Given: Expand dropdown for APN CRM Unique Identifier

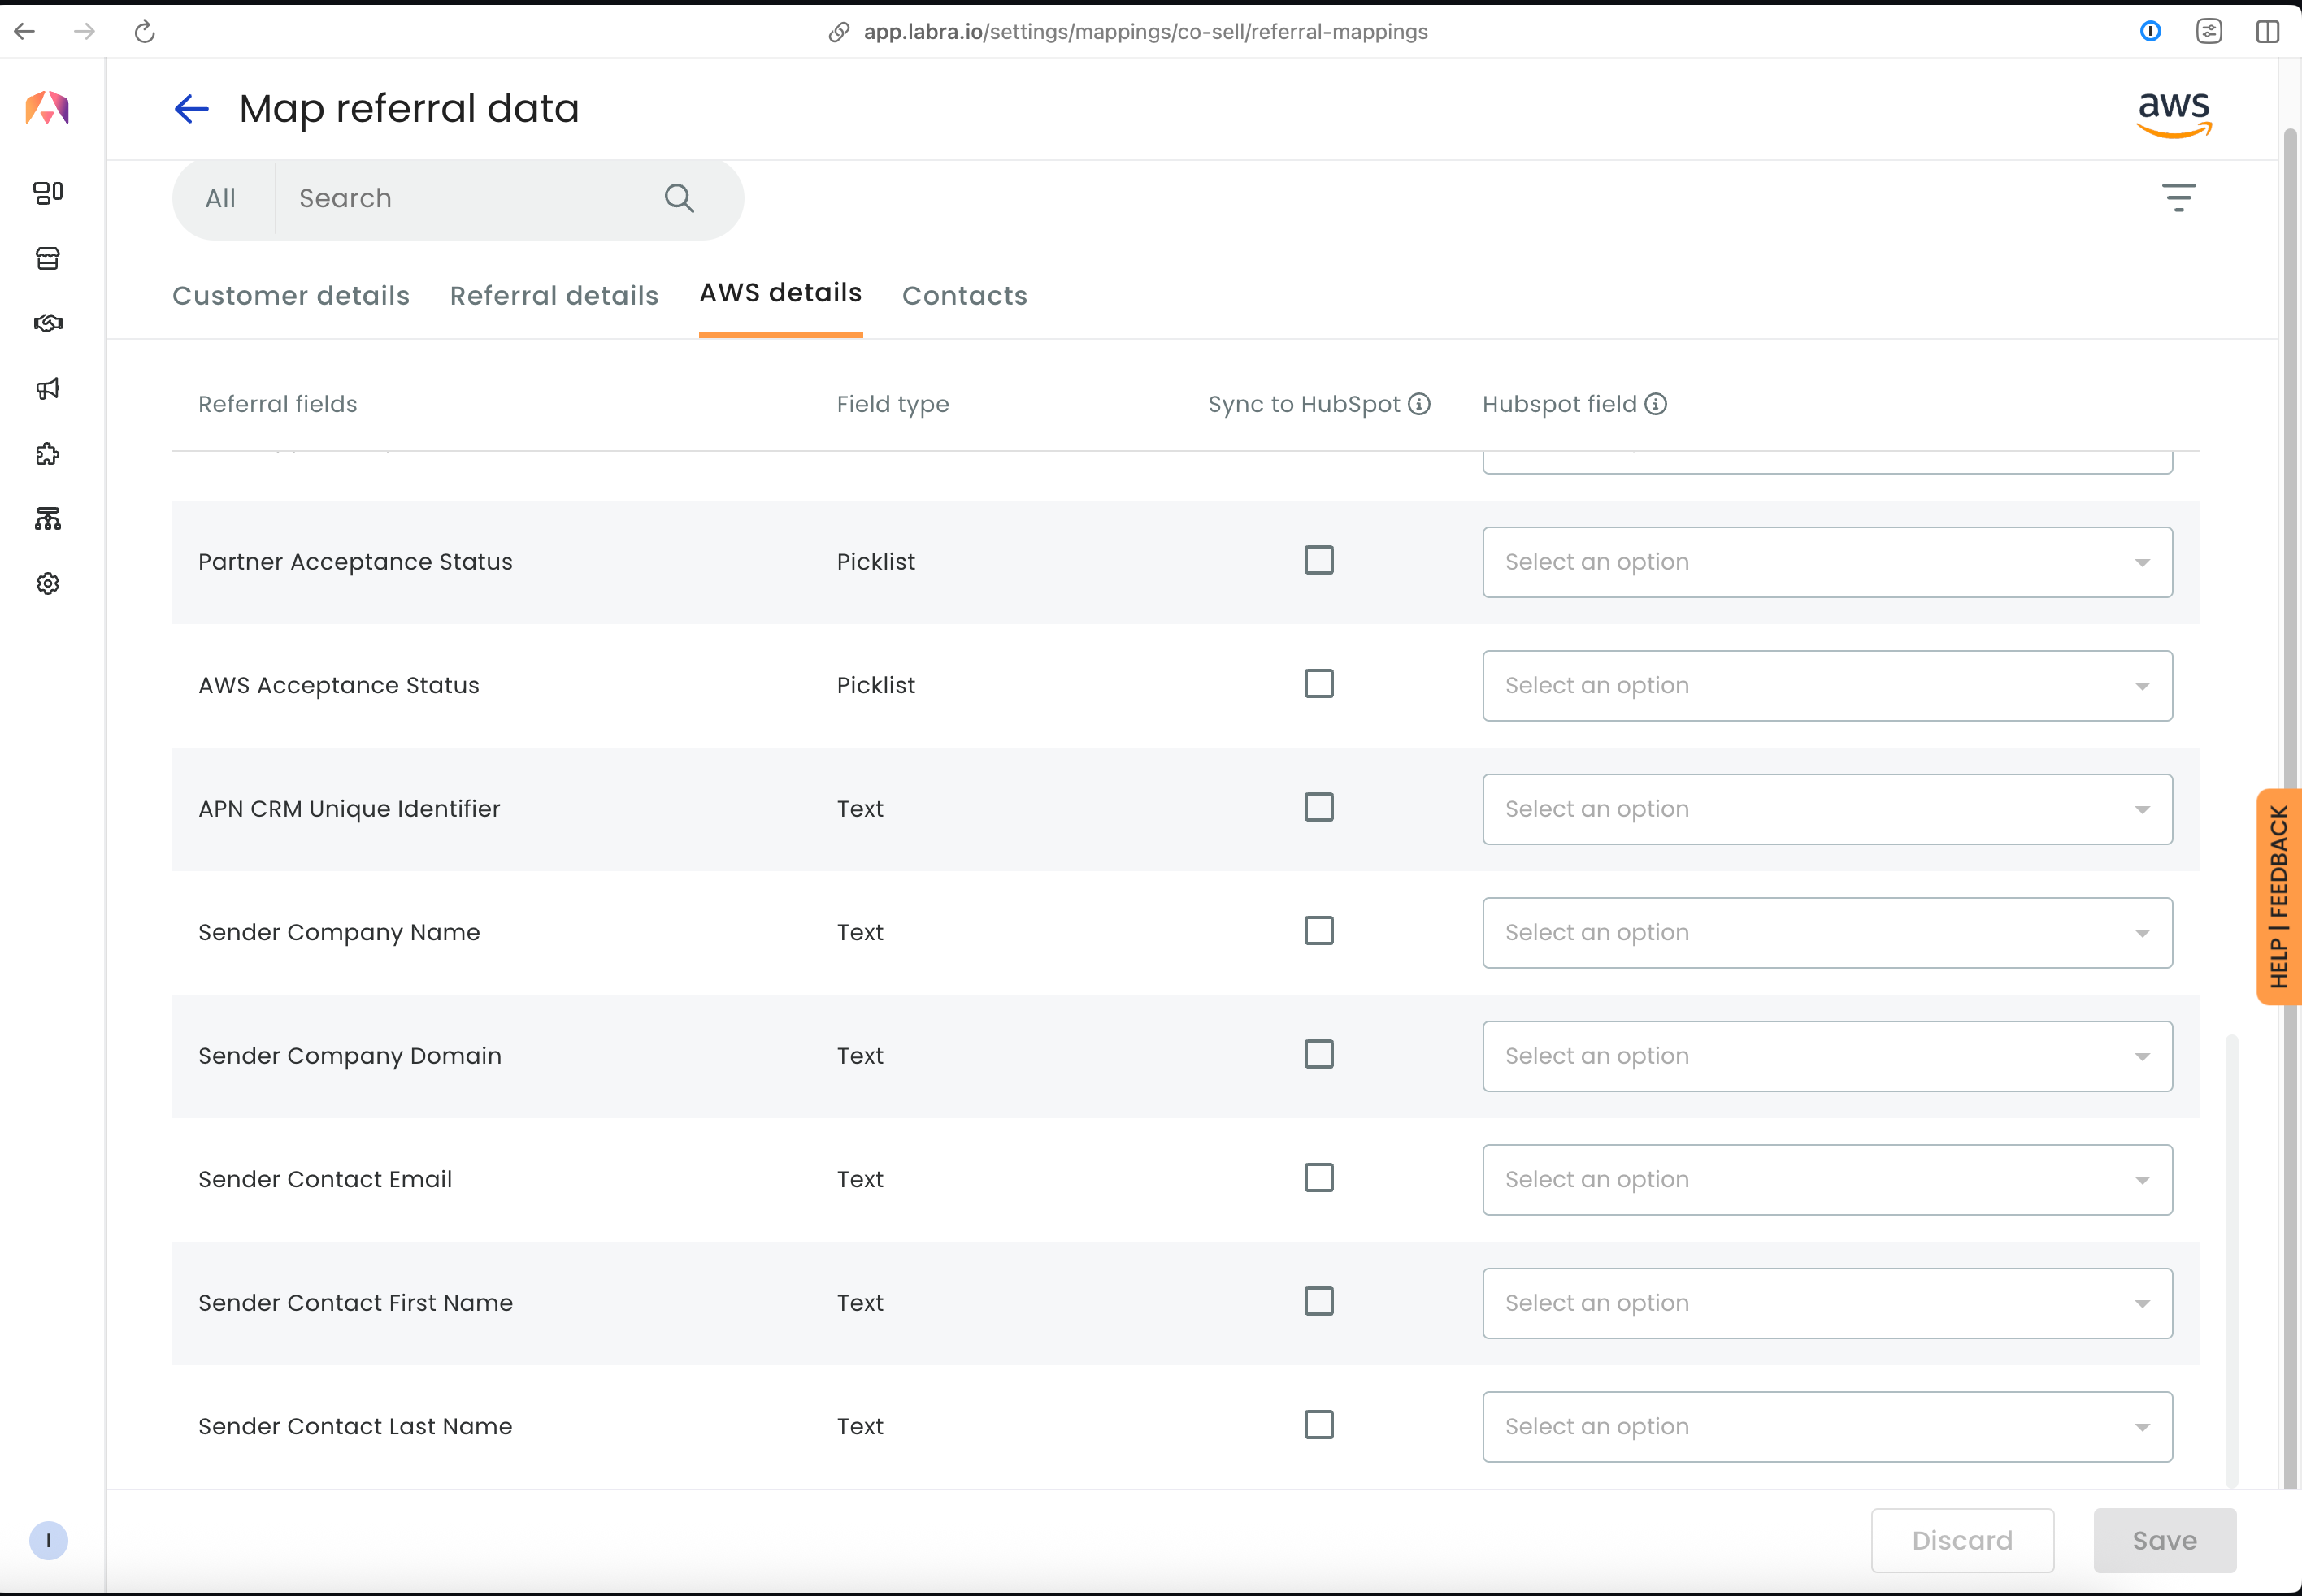Looking at the screenshot, I should pyautogui.click(x=1826, y=809).
